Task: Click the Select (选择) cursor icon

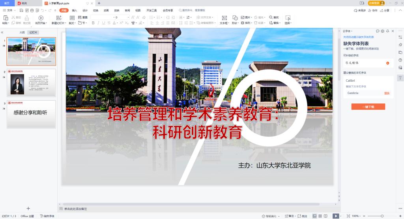Action: 288,18
